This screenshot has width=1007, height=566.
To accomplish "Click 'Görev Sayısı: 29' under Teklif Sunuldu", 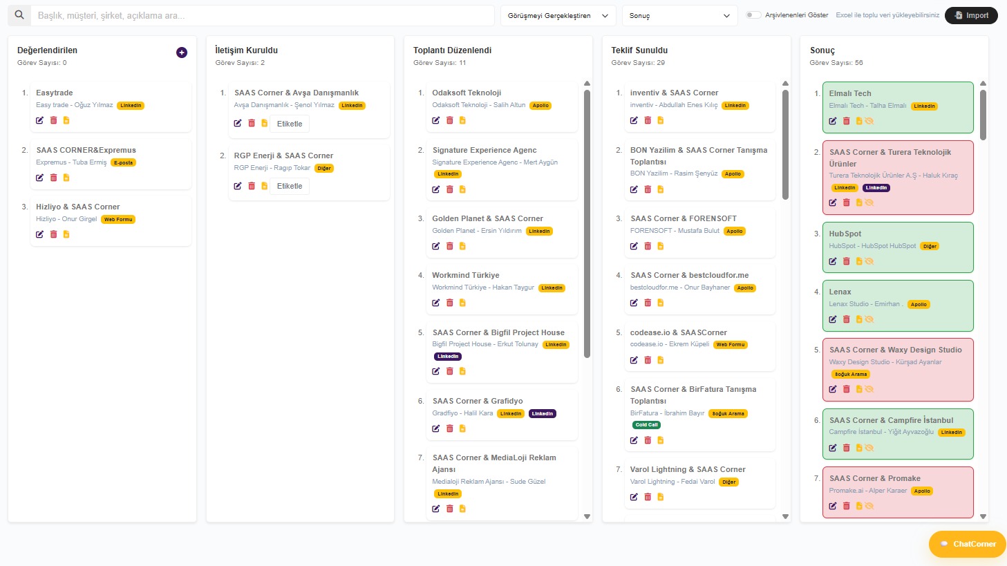I will (638, 63).
